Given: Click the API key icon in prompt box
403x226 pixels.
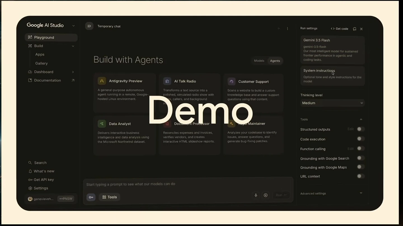Looking at the screenshot, I should click(91, 197).
